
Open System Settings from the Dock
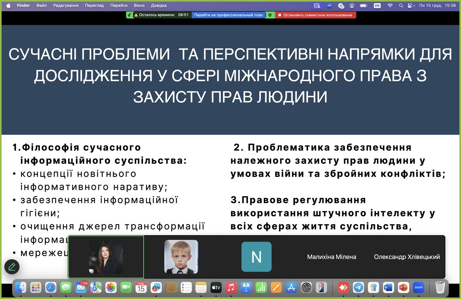(306, 287)
